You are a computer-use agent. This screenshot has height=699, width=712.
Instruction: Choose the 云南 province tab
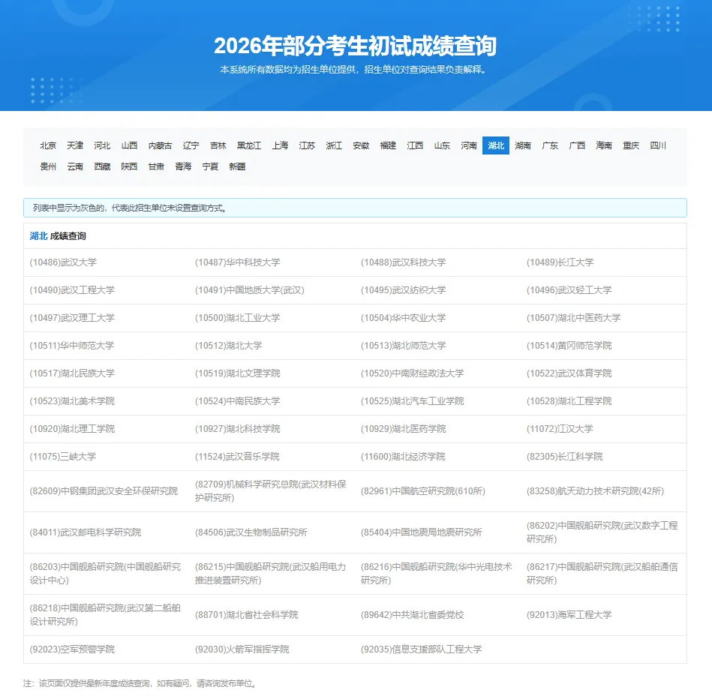point(75,166)
